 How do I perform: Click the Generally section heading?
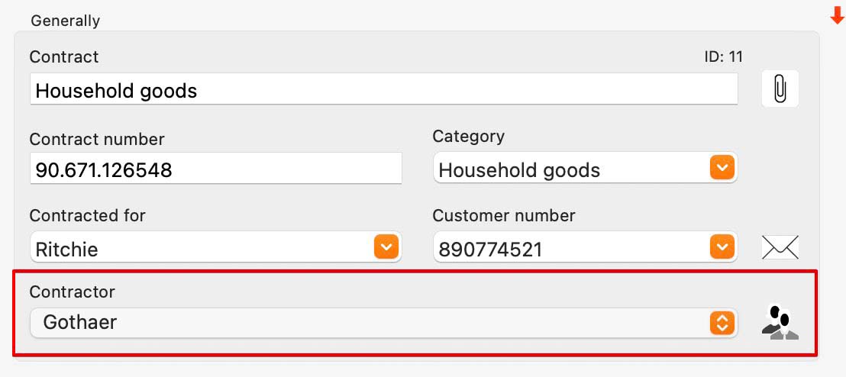tap(66, 21)
